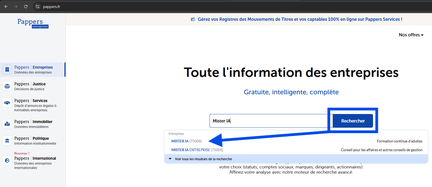Click the heading 'Toute l'information des entreprises'

pos(291,72)
